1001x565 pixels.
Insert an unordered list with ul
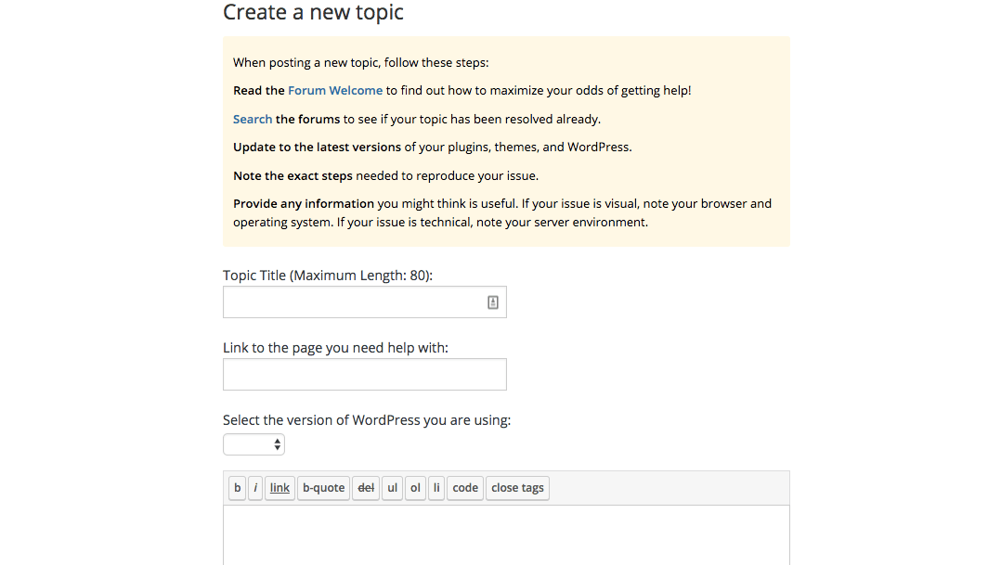coord(393,488)
